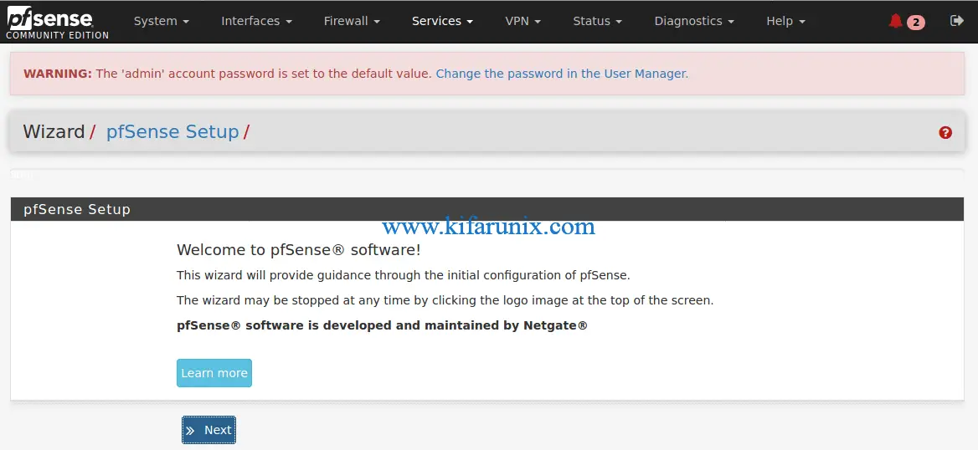Click the 'This wizard will provide guidance' sentence
978x450 pixels.
[404, 275]
